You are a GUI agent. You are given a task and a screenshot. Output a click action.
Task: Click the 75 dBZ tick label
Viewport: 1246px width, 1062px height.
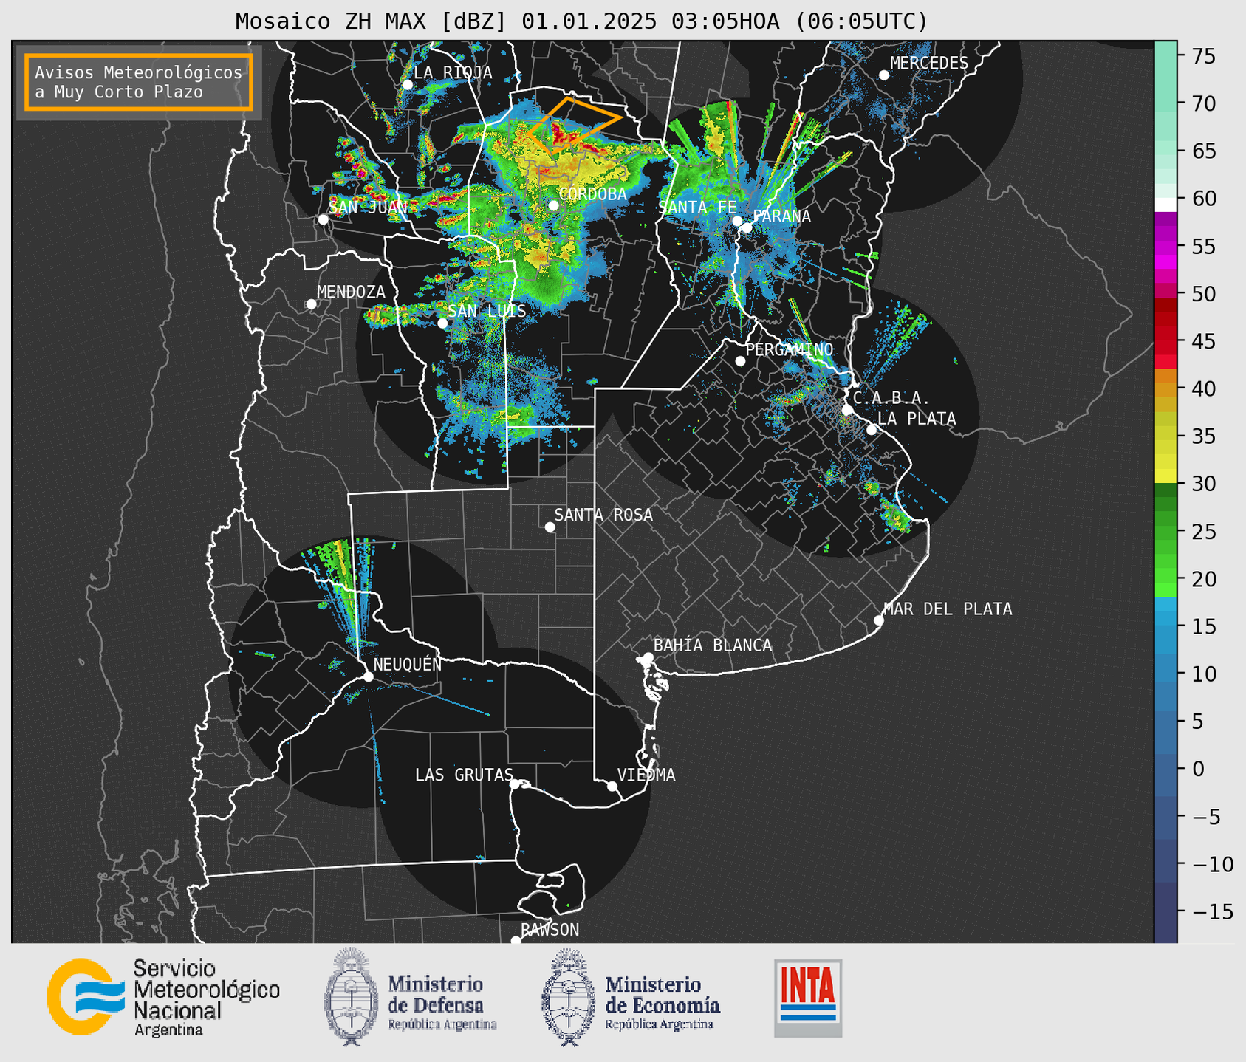pos(1202,57)
